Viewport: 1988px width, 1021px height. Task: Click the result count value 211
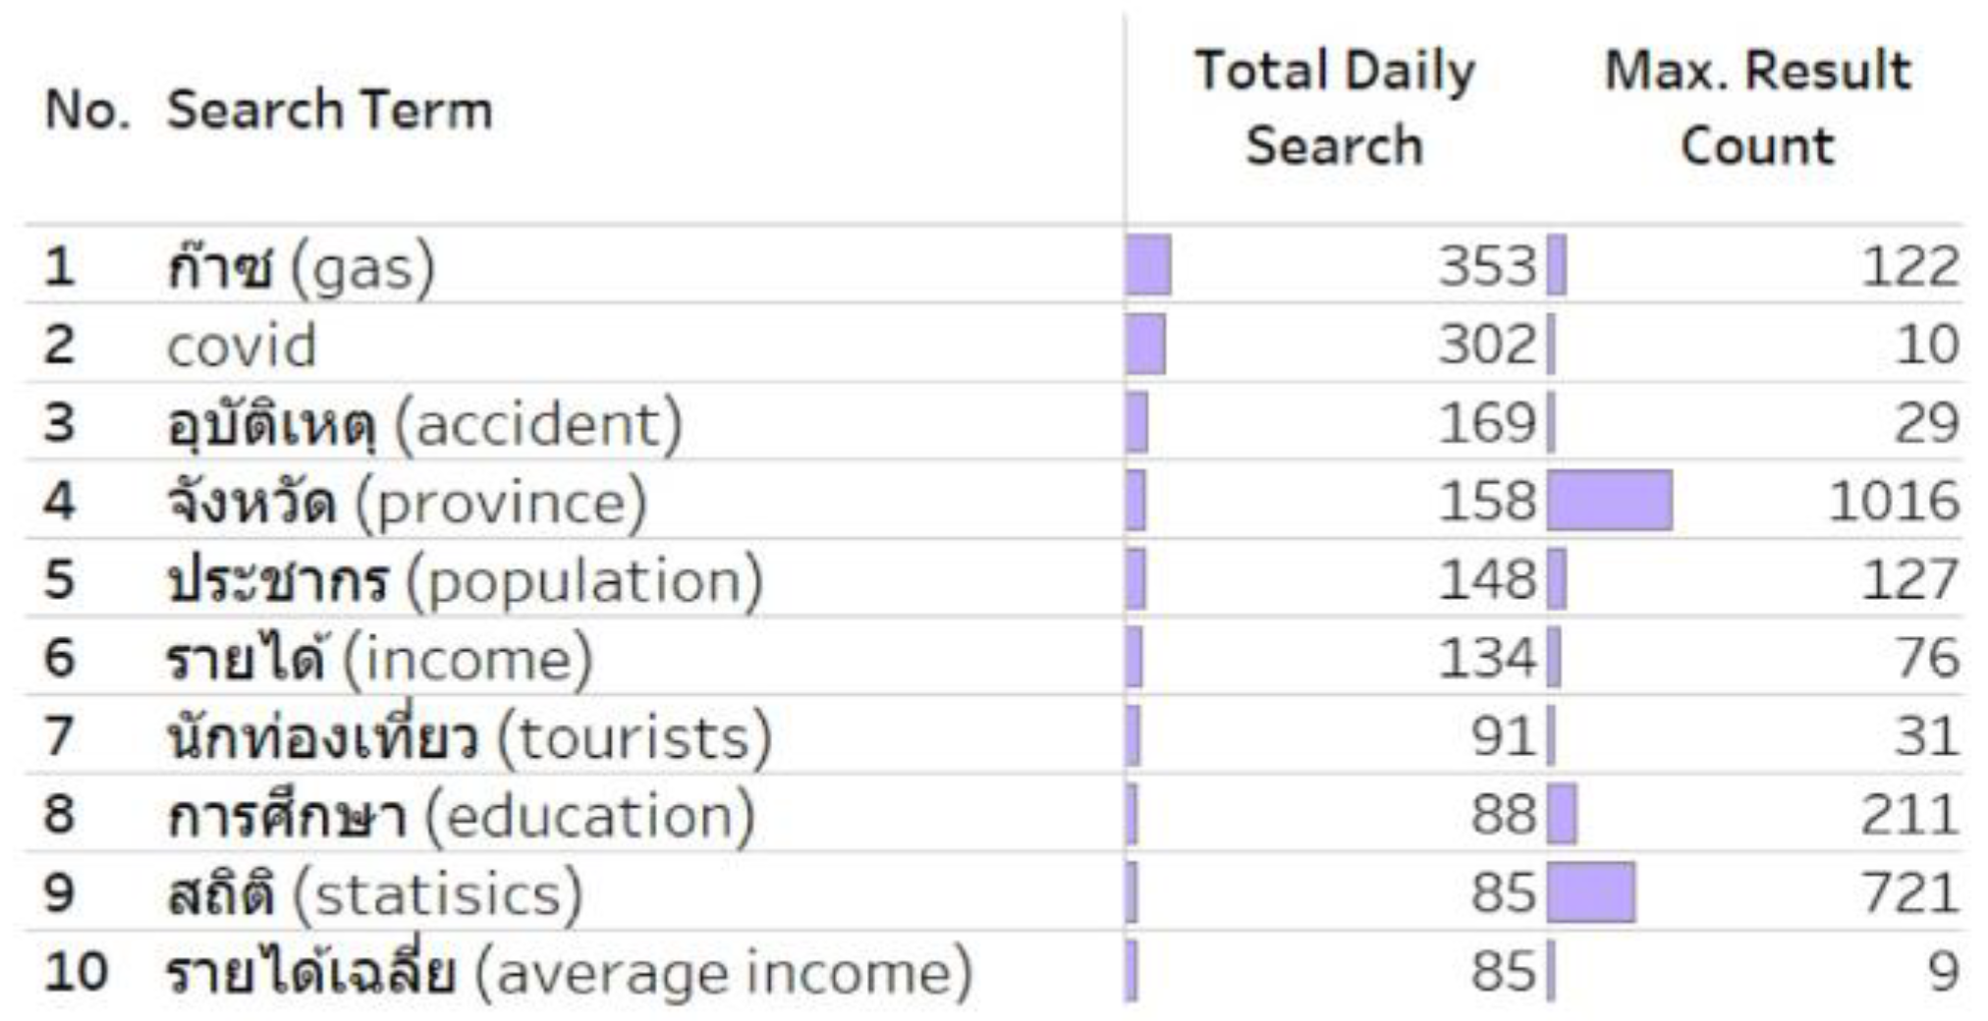pos(1908,816)
